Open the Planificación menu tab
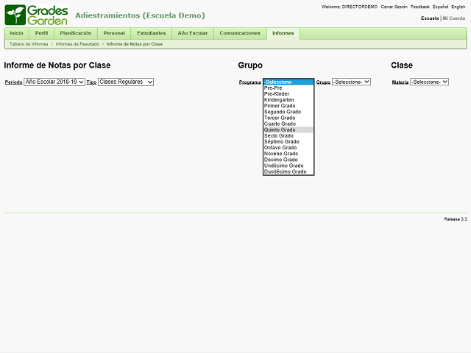471x353 pixels. pos(76,33)
